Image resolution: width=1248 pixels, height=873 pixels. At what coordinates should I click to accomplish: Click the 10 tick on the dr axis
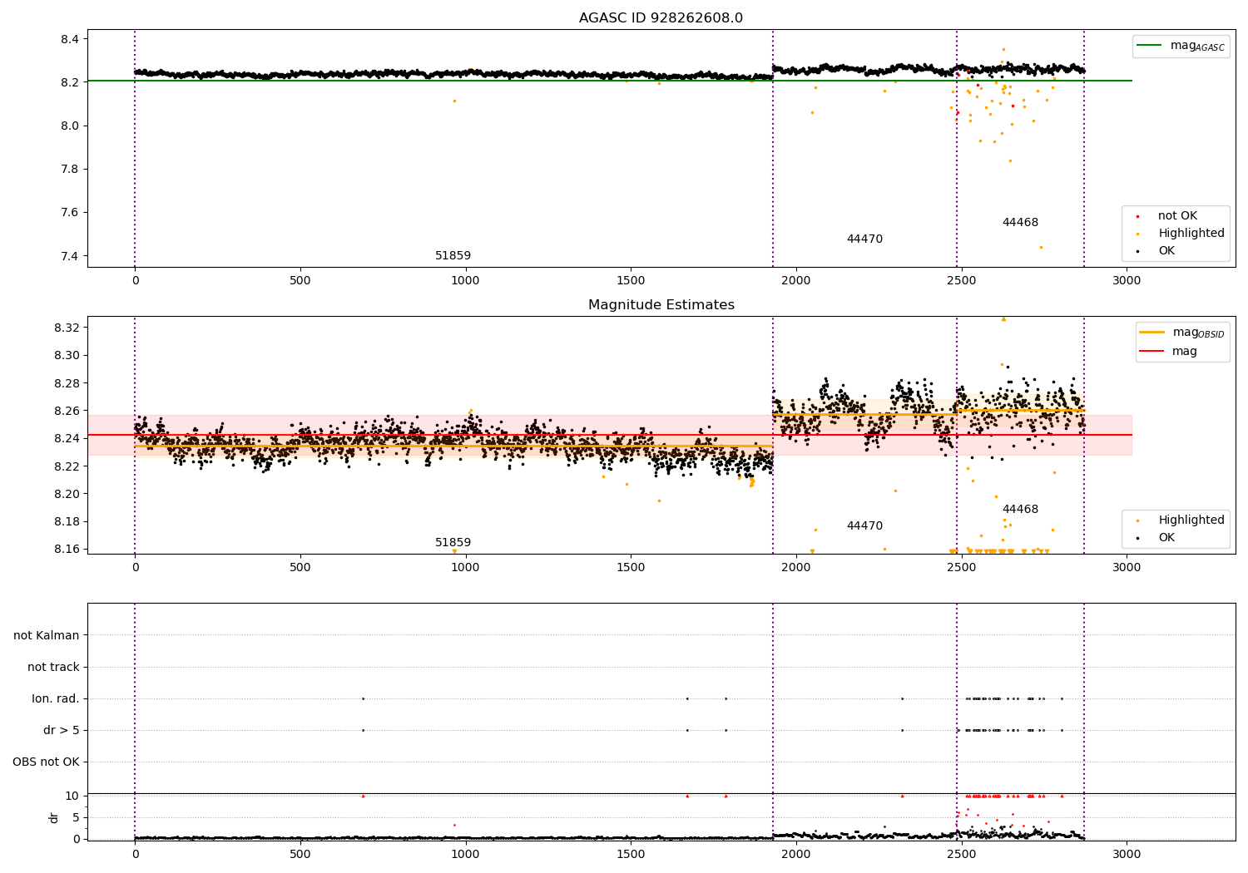72,797
